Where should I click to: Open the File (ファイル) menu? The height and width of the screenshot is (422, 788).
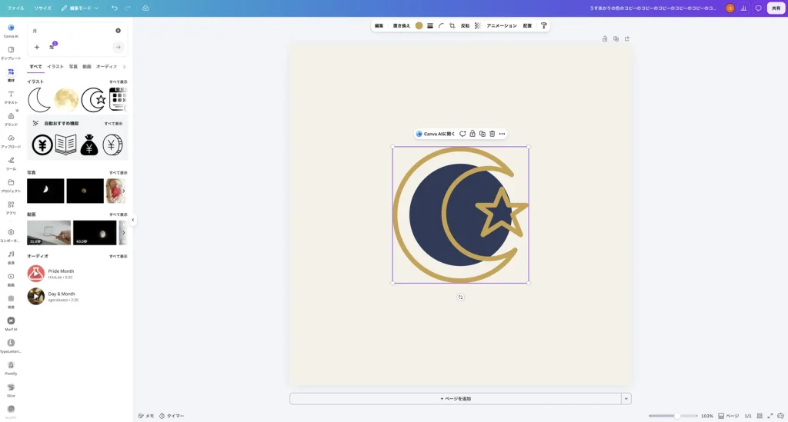pyautogui.click(x=15, y=8)
